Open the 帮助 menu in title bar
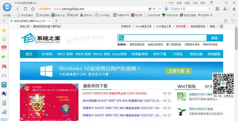The height and width of the screenshot is (121, 238). pyautogui.click(x=203, y=3)
